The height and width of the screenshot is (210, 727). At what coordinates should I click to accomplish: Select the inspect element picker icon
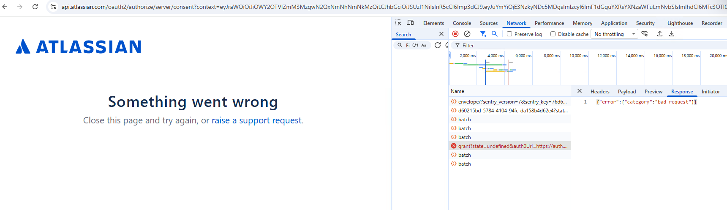398,23
